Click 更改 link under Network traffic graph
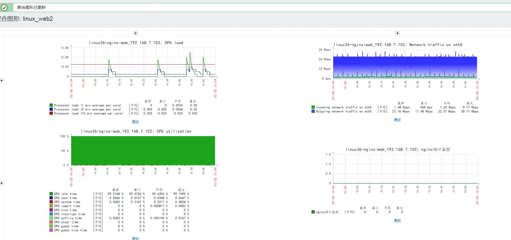The height and width of the screenshot is (240, 511). [397, 120]
